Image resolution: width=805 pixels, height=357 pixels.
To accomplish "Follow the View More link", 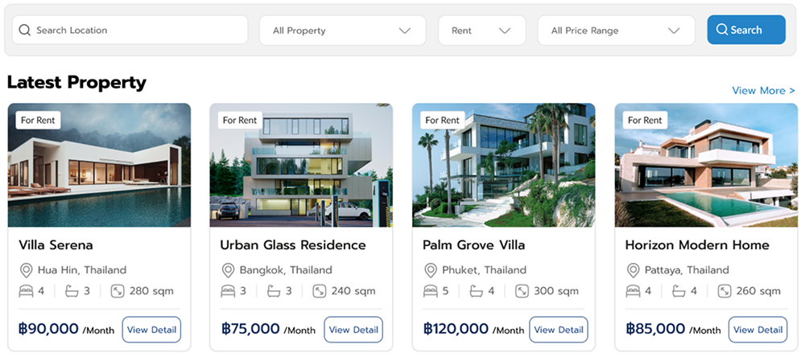I will [763, 91].
